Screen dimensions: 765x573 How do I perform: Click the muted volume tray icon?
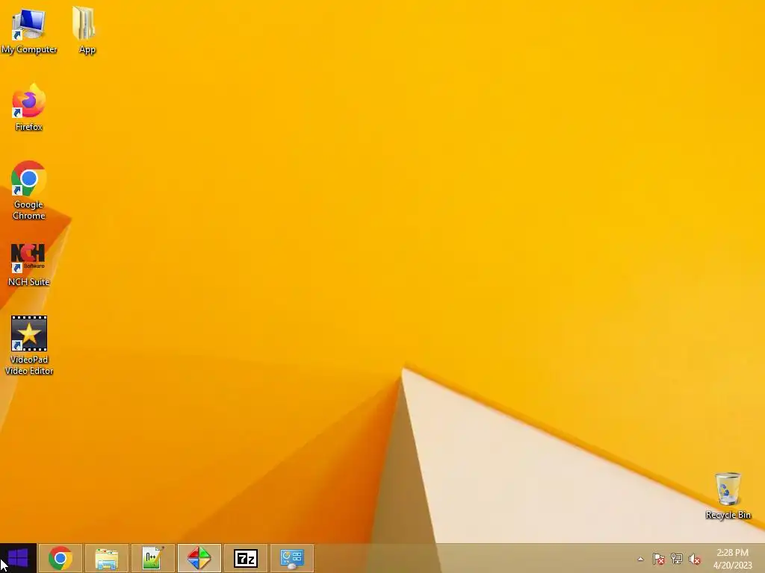695,559
